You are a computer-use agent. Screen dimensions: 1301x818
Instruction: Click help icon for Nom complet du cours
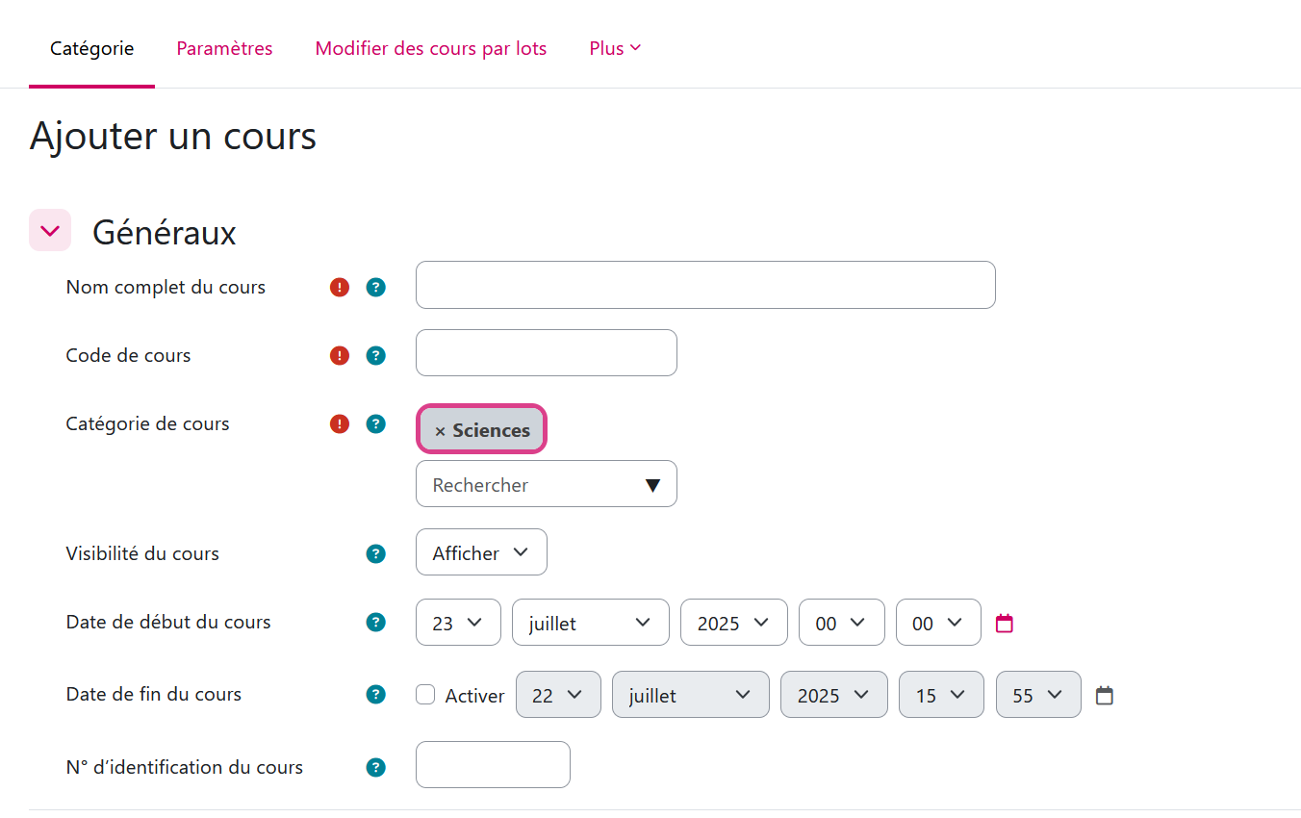(x=375, y=287)
